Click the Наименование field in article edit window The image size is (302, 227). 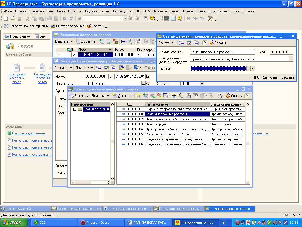[222, 52]
